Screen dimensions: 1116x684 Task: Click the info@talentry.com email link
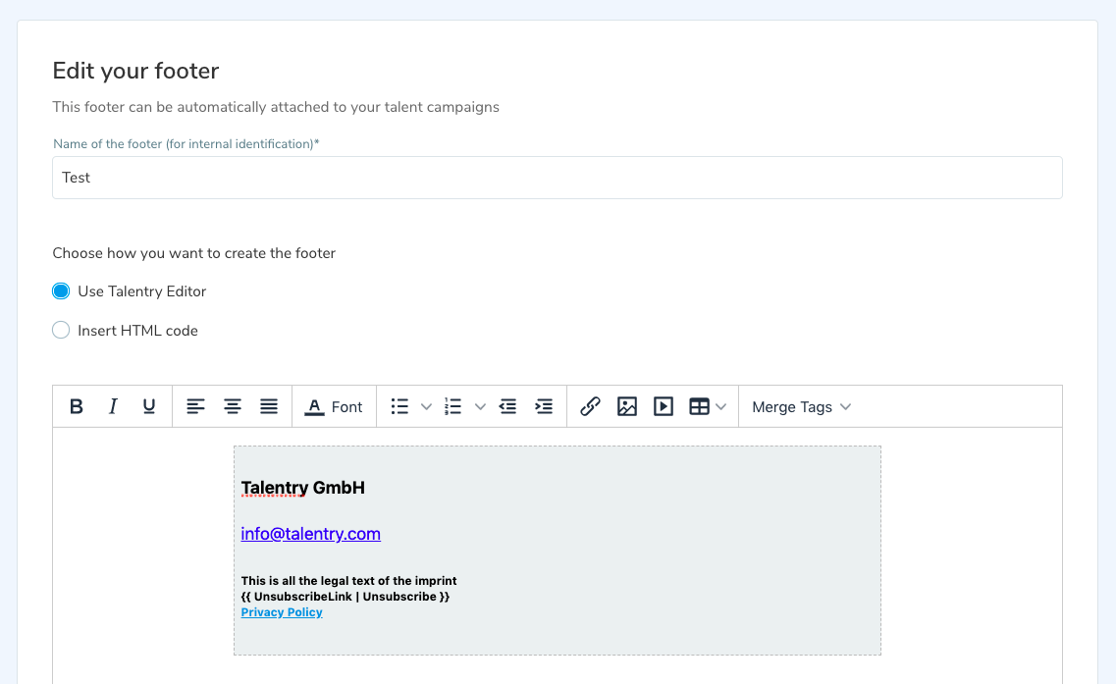tap(310, 534)
